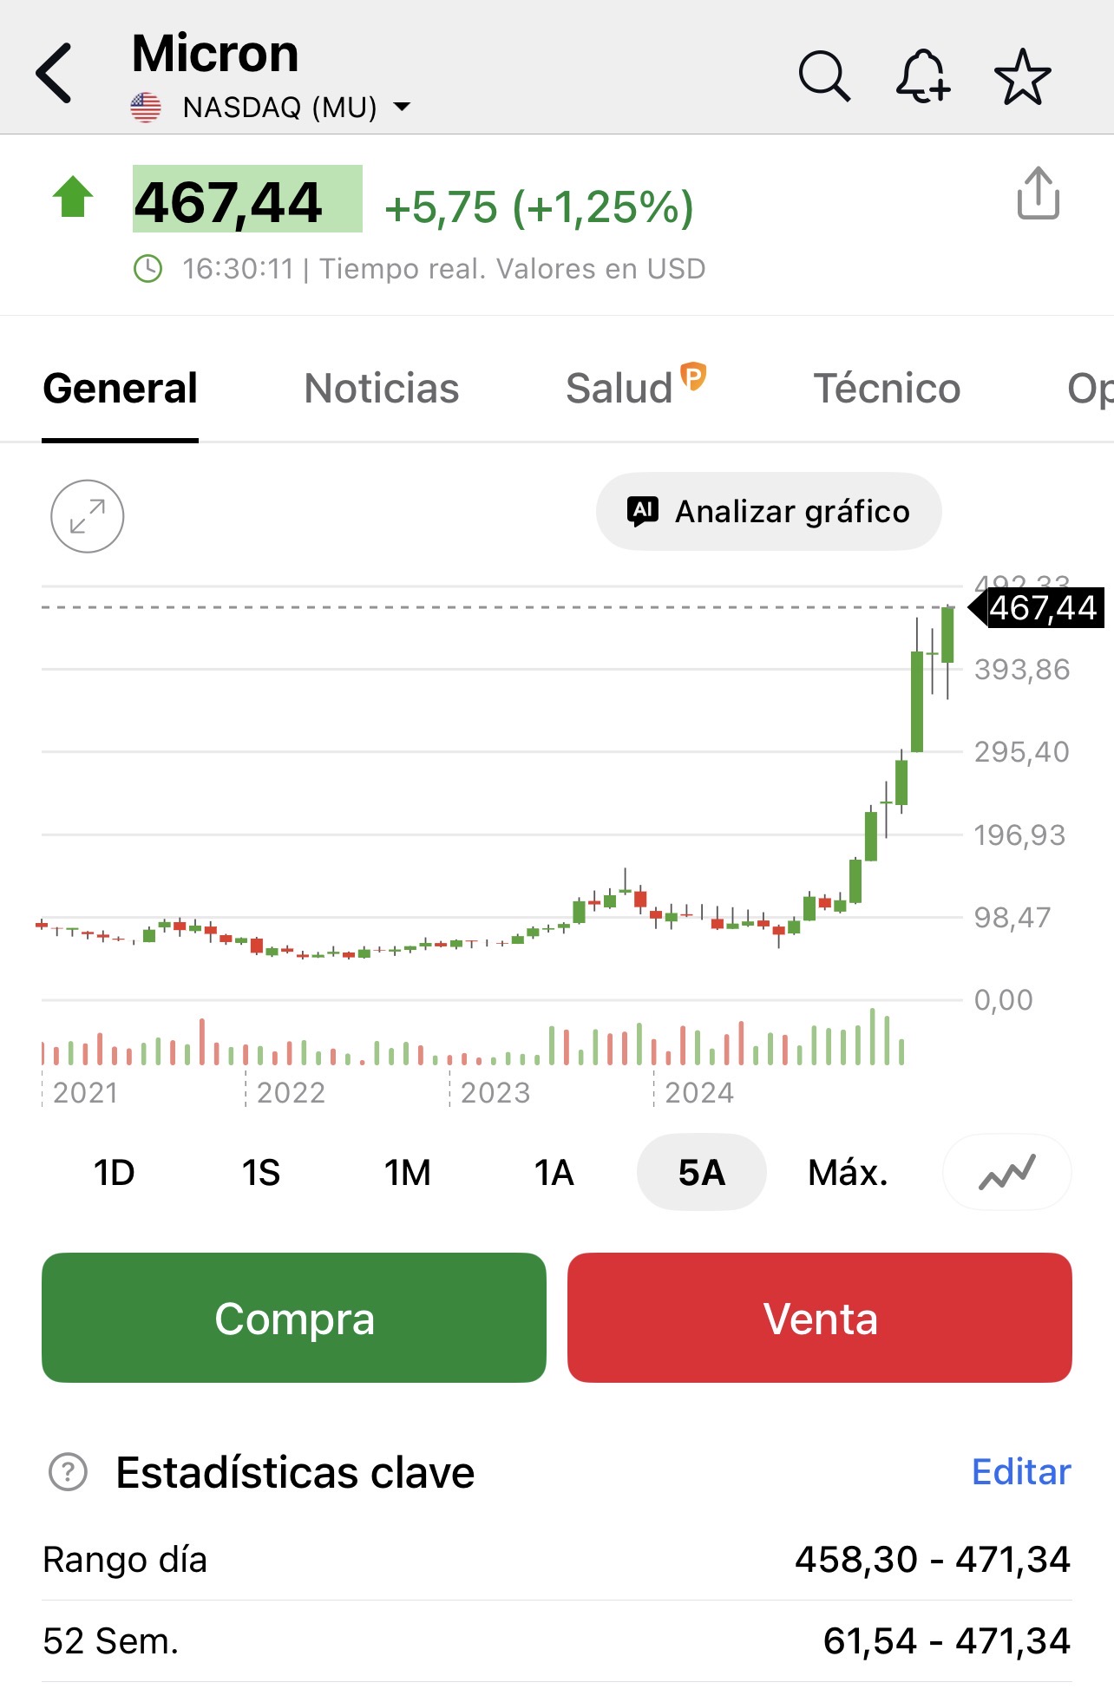Viewport: 1114px width, 1689px height.
Task: Tap the share icon
Action: click(1038, 193)
